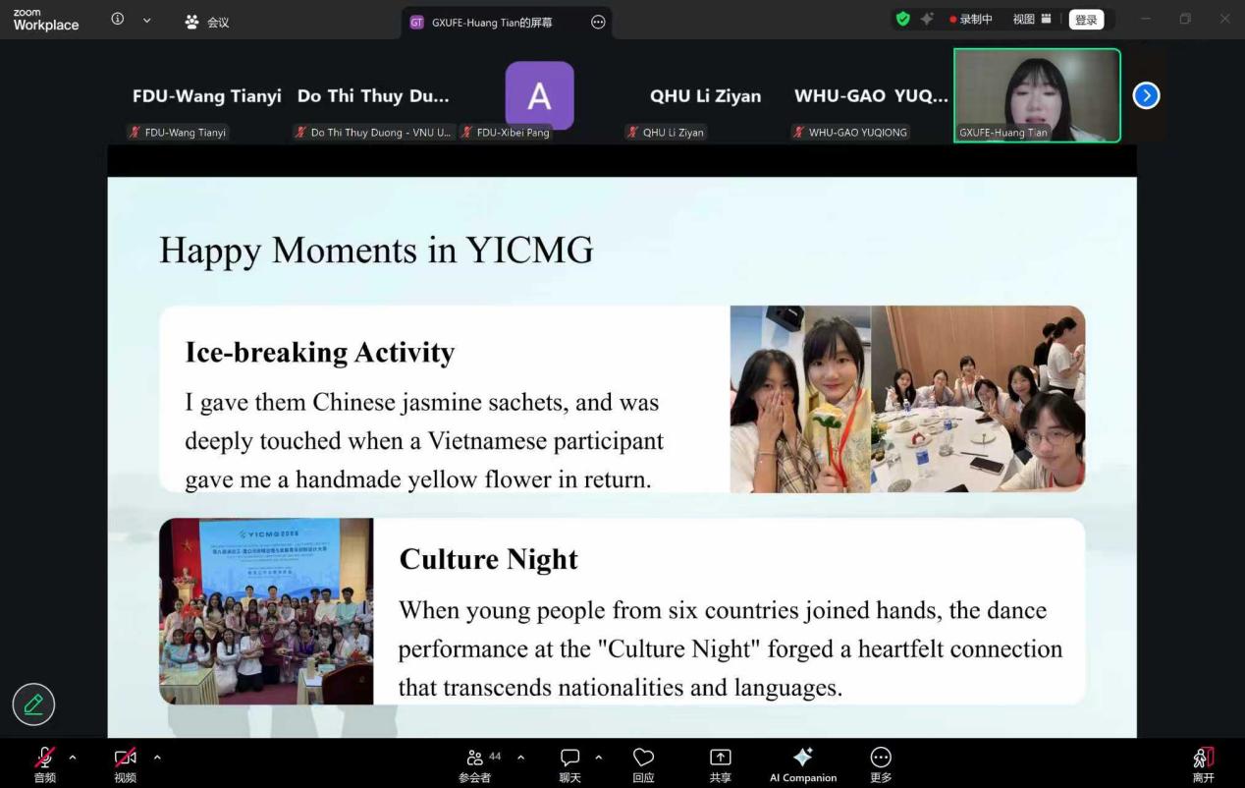This screenshot has height=788, width=1245.
Task: Open options for GXUFE-Huang Tian screen share tab
Action: point(598,22)
